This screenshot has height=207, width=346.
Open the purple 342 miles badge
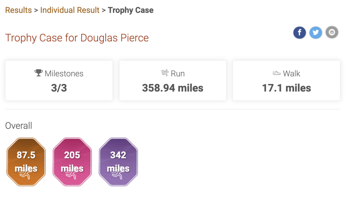coord(118,162)
